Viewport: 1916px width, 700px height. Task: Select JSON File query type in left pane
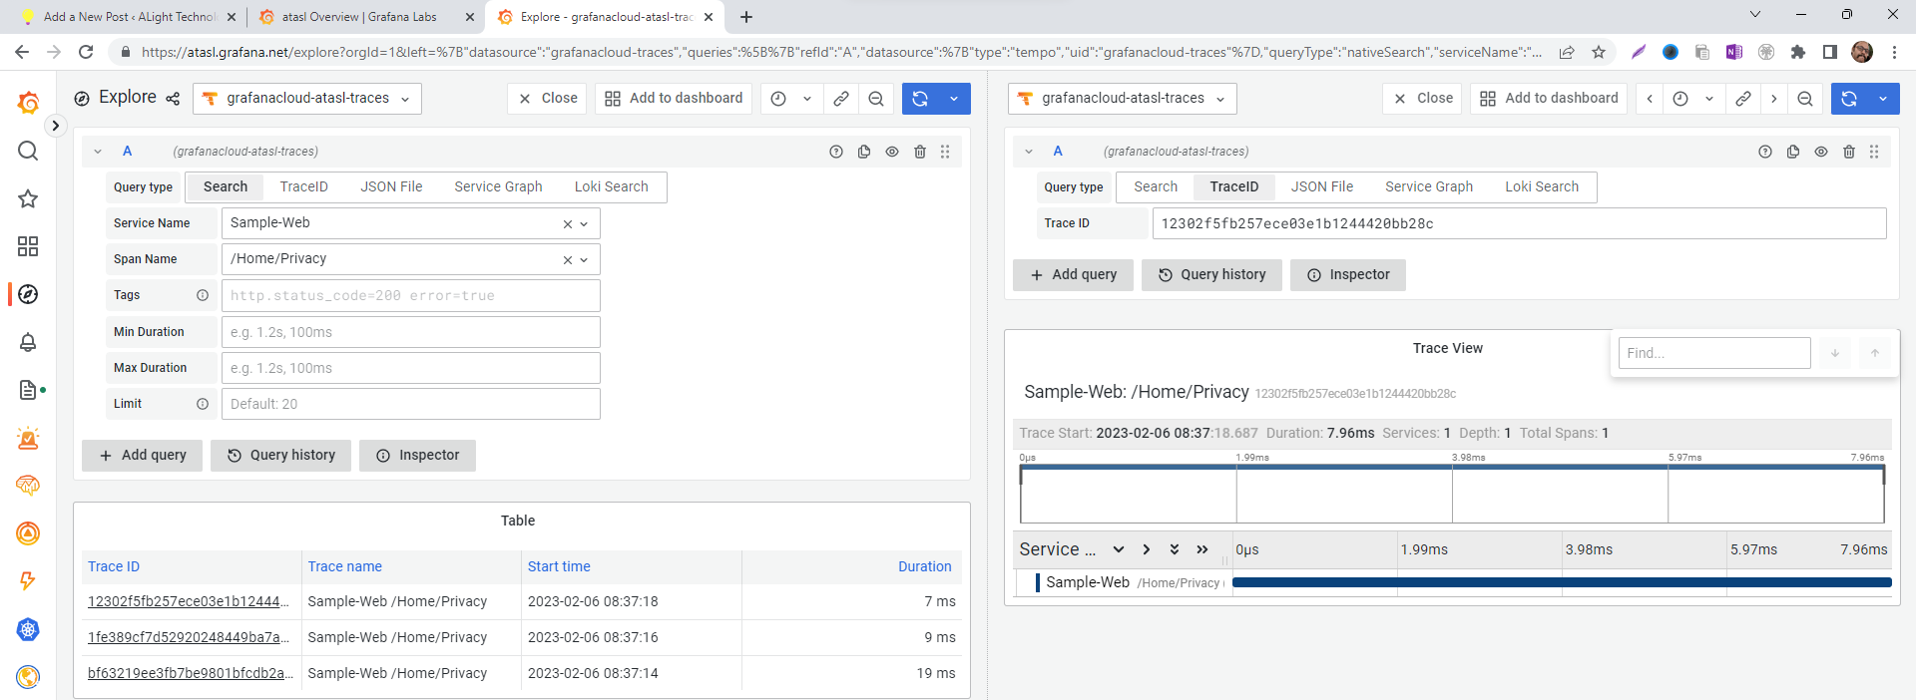pos(391,186)
